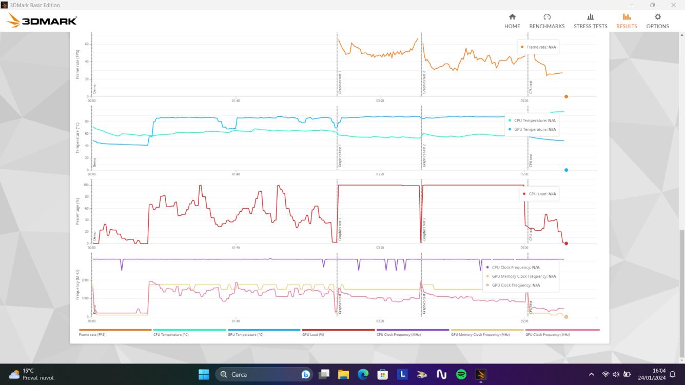Toggle CPU Temperature series in legend
Screen dimensions: 685x385
point(189,333)
